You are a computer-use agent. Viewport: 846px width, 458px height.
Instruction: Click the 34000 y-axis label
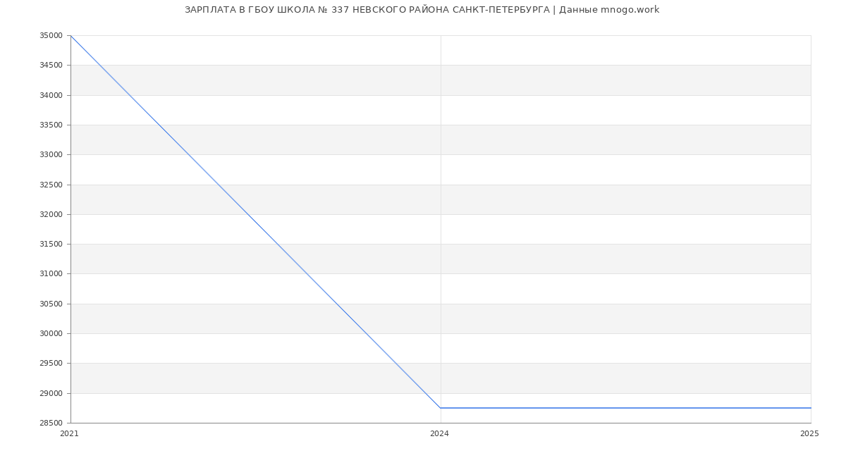coord(51,95)
